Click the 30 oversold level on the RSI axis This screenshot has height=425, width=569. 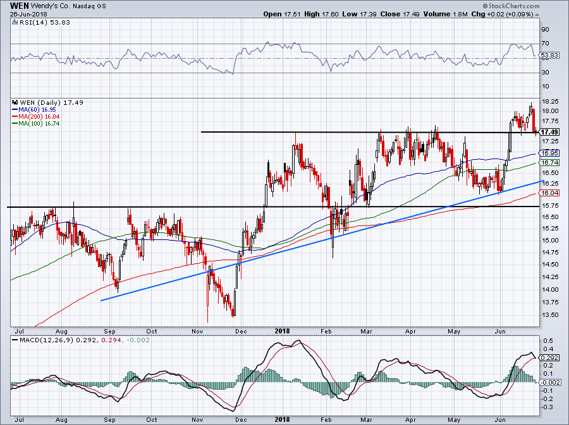pos(545,73)
